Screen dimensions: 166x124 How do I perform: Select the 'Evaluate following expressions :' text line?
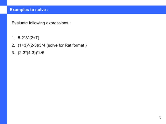(41, 23)
